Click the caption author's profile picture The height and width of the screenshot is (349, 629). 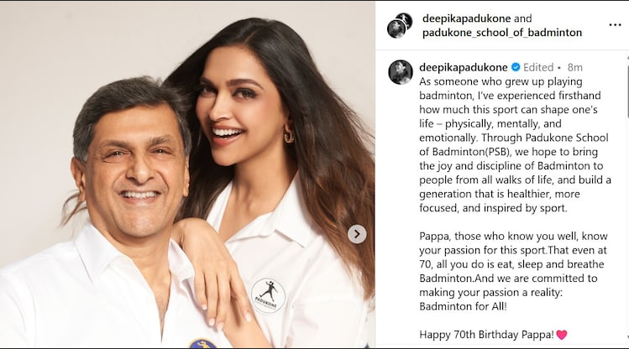[401, 72]
